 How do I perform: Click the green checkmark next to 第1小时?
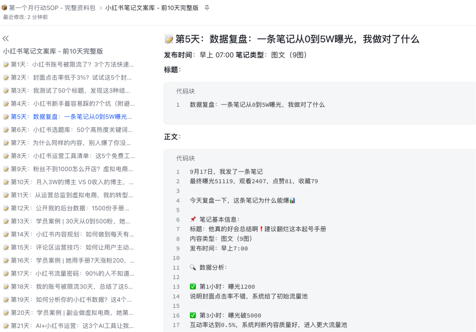(193, 287)
